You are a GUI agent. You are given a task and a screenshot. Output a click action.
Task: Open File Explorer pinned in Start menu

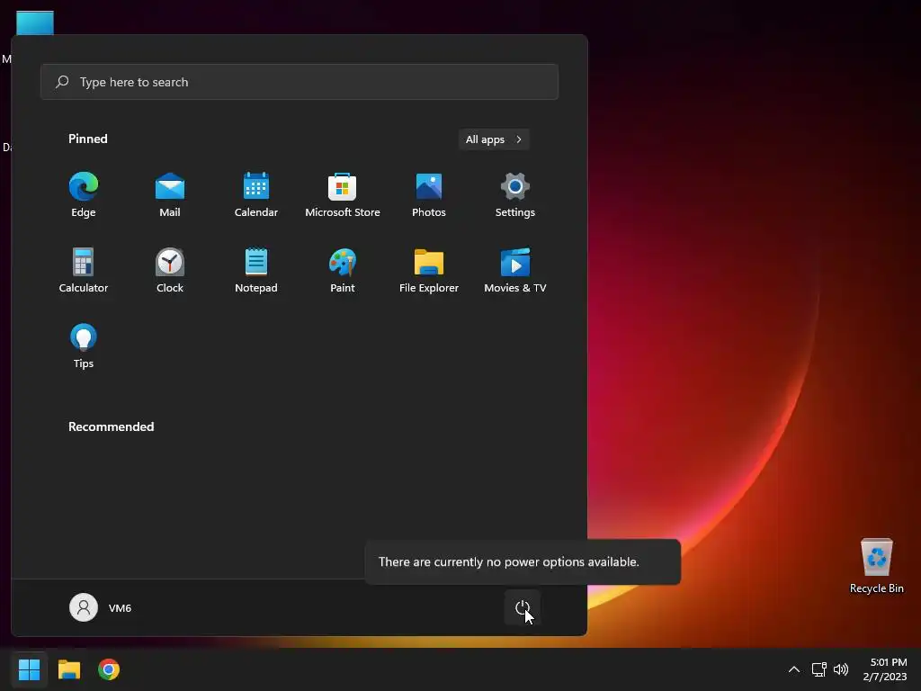(x=429, y=271)
